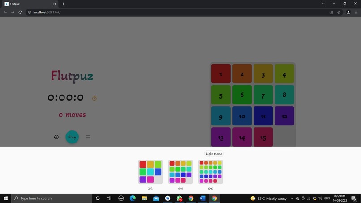The width and height of the screenshot is (361, 203).
Task: Open Windows Start menu
Action: tap(5, 198)
